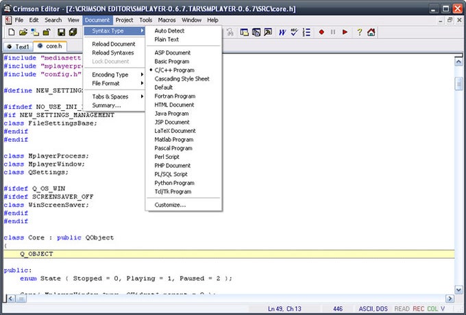Screen dimensions: 466x315
Task: Click the Save floppy disk icon
Action: 61,32
